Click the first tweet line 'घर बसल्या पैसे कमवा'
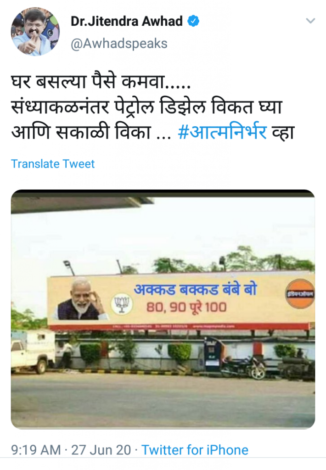The height and width of the screenshot is (470, 326). 101,82
